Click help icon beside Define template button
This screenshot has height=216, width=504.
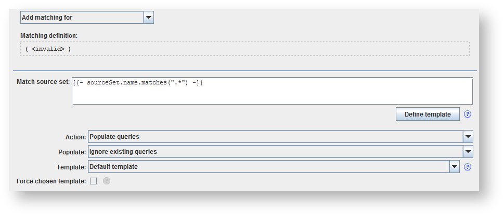click(x=468, y=114)
